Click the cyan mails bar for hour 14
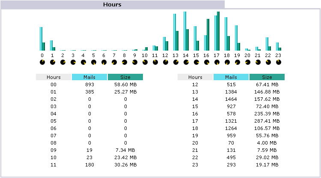This screenshot has height=178, width=321. (185, 31)
